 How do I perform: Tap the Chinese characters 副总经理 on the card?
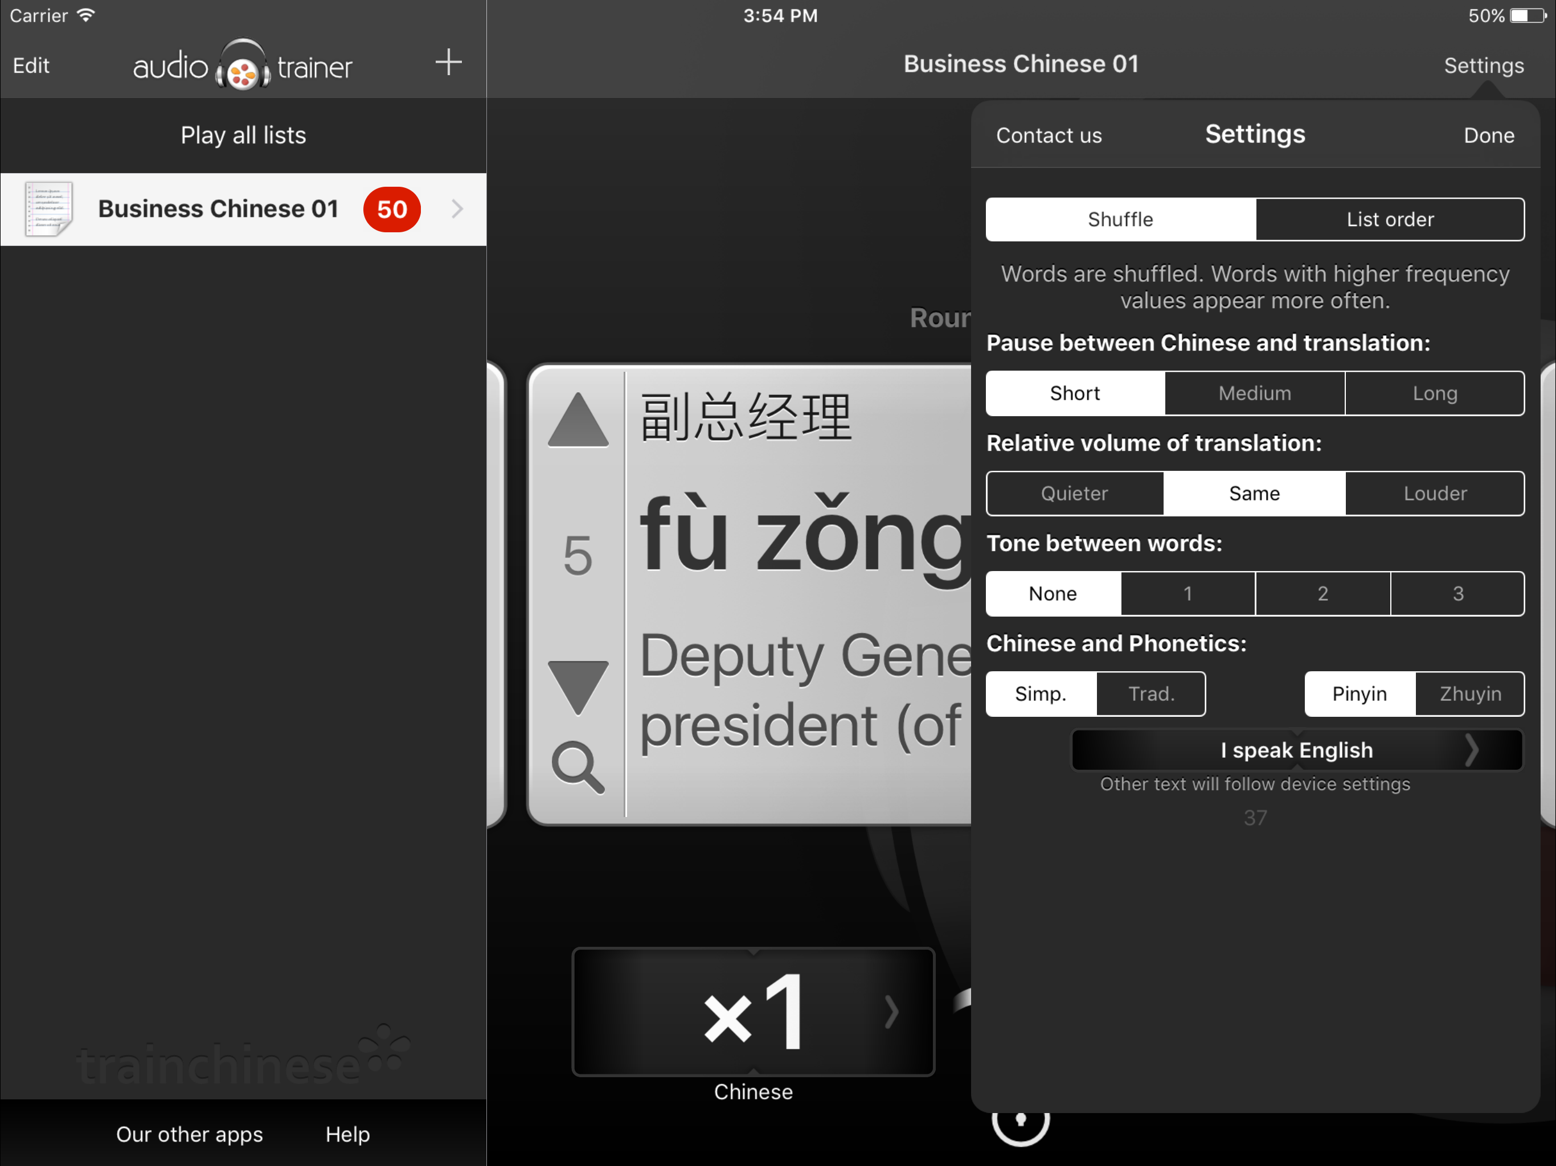coord(746,417)
